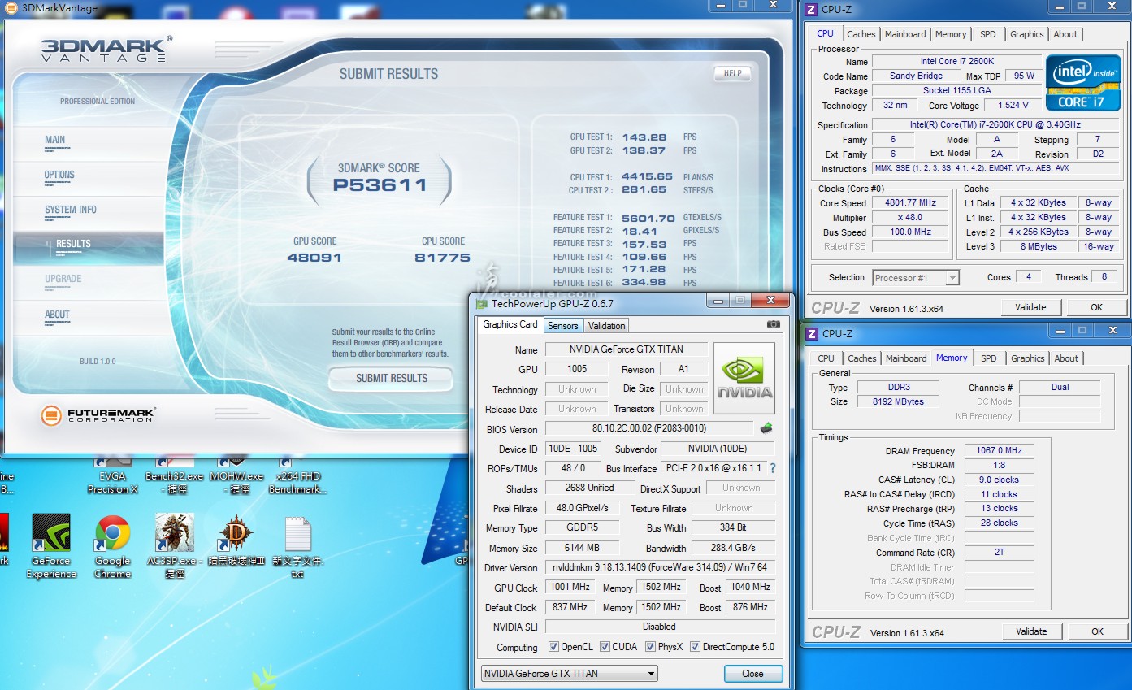
Task: Open the Graphics tab in the CPU-Z memory timings window
Action: 1028,358
